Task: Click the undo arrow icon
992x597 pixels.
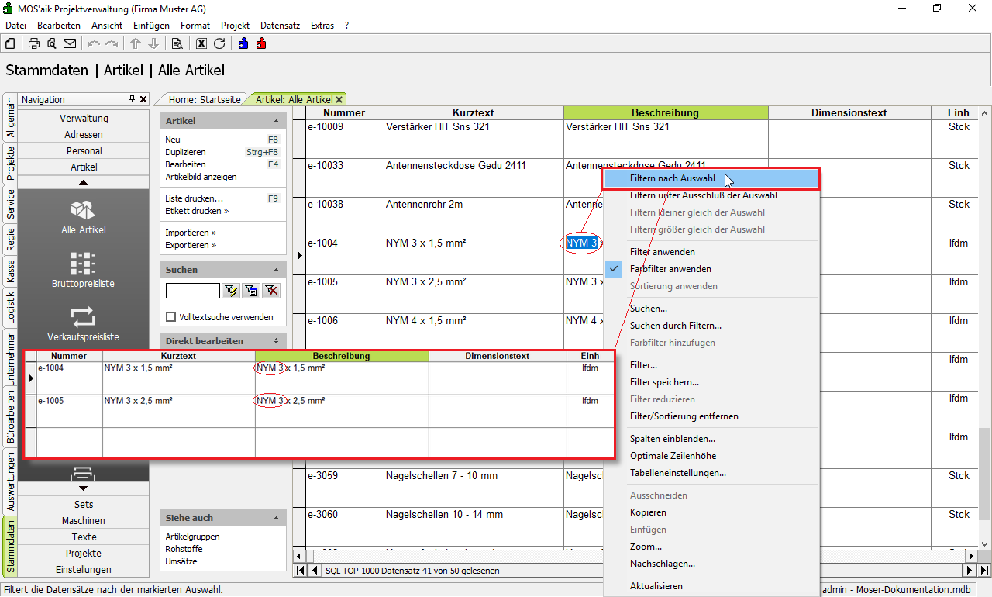Action: click(94, 43)
